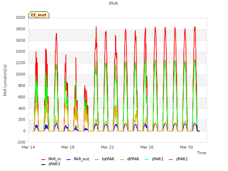Click the green totPAR legend color marker
The image size is (228, 171).
tap(97, 160)
